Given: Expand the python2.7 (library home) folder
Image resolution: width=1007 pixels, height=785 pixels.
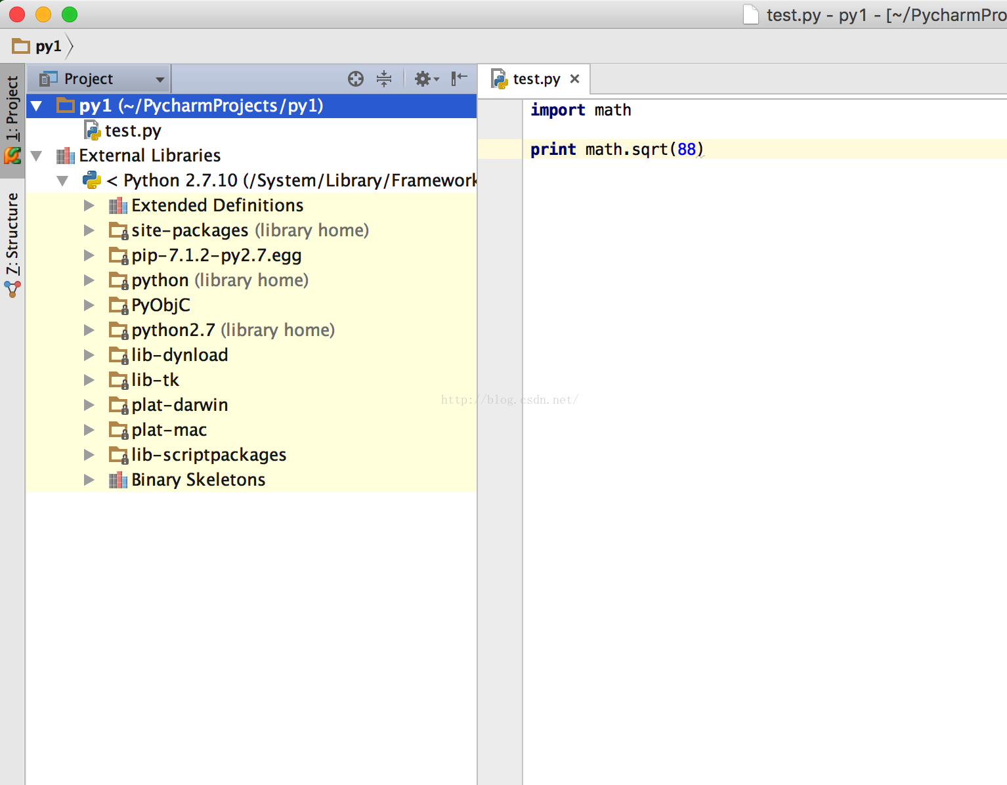Looking at the screenshot, I should coord(89,330).
